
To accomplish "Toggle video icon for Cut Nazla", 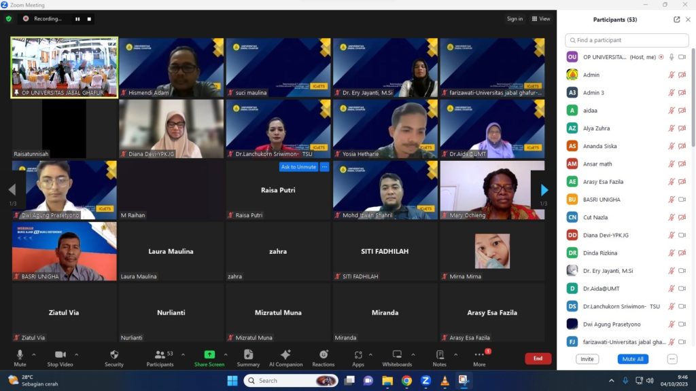I will (682, 217).
